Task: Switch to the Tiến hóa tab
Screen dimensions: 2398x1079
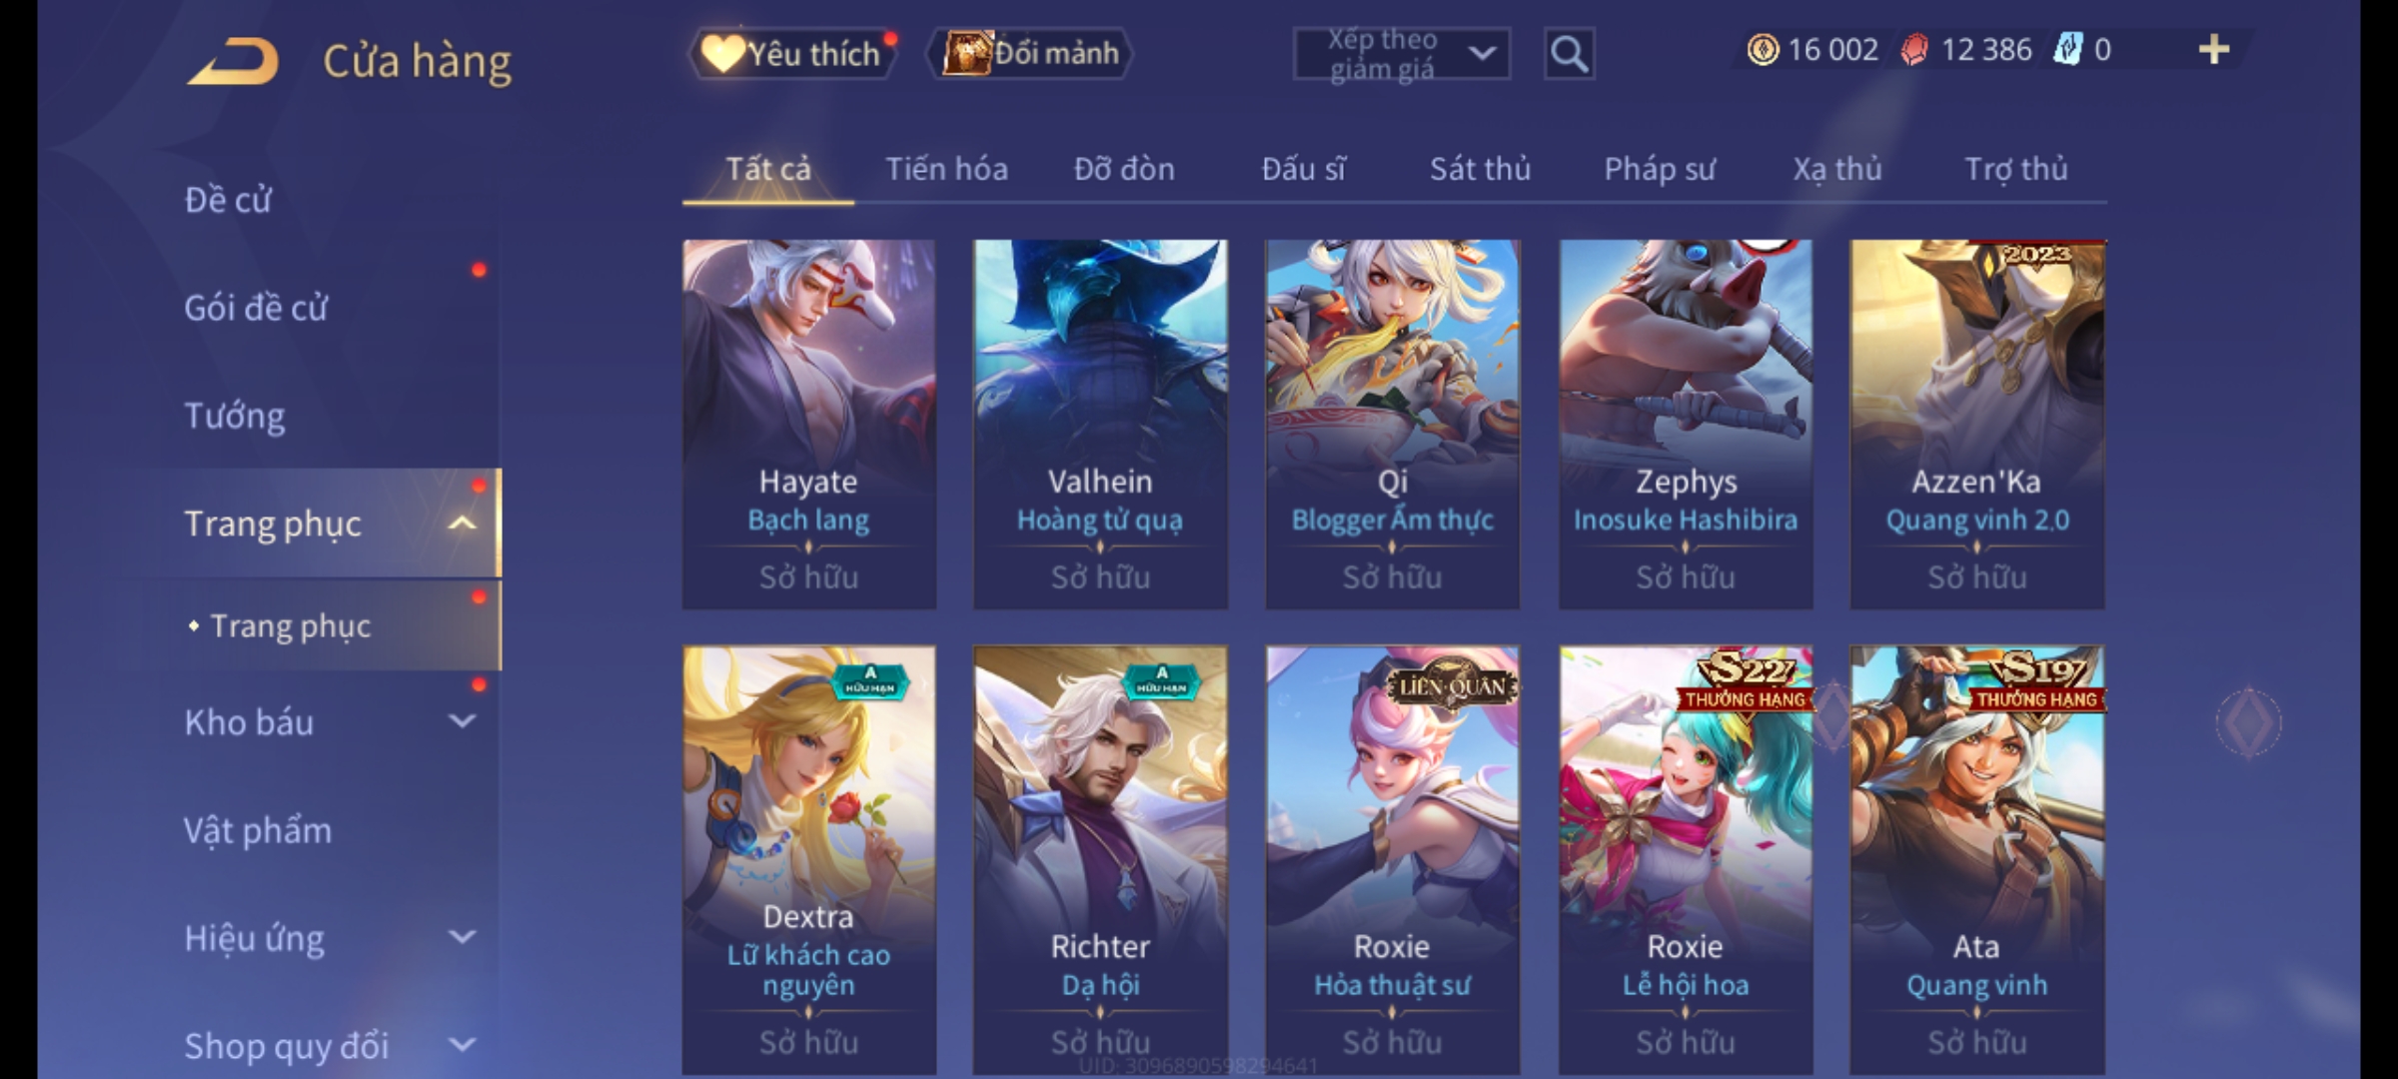Action: click(x=946, y=169)
